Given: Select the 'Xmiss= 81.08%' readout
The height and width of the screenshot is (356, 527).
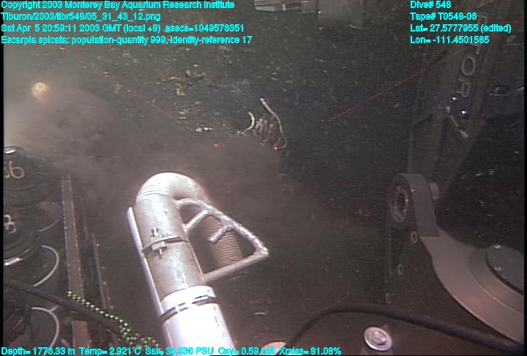Looking at the screenshot, I should (310, 352).
